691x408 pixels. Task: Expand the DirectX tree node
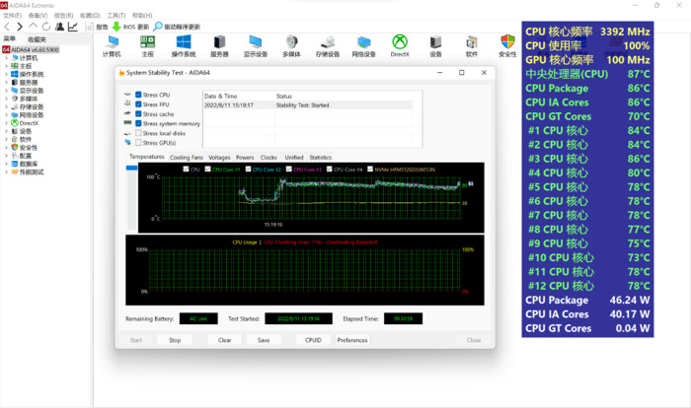click(6, 123)
